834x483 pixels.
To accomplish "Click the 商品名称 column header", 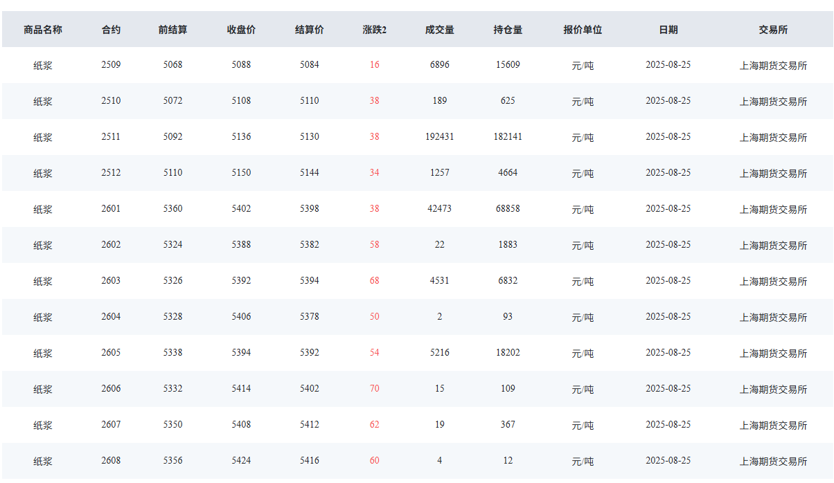I will 43,30.
